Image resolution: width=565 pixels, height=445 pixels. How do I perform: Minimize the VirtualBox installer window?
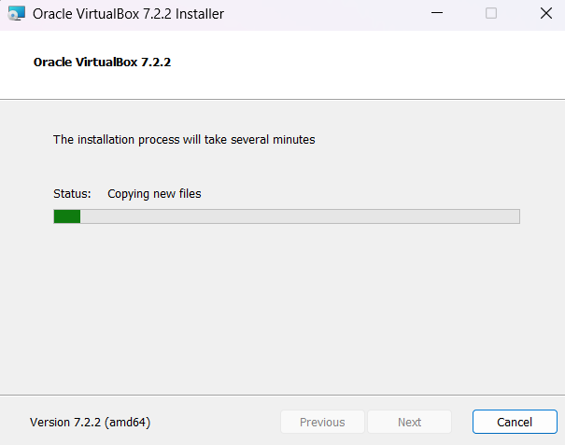click(x=436, y=14)
